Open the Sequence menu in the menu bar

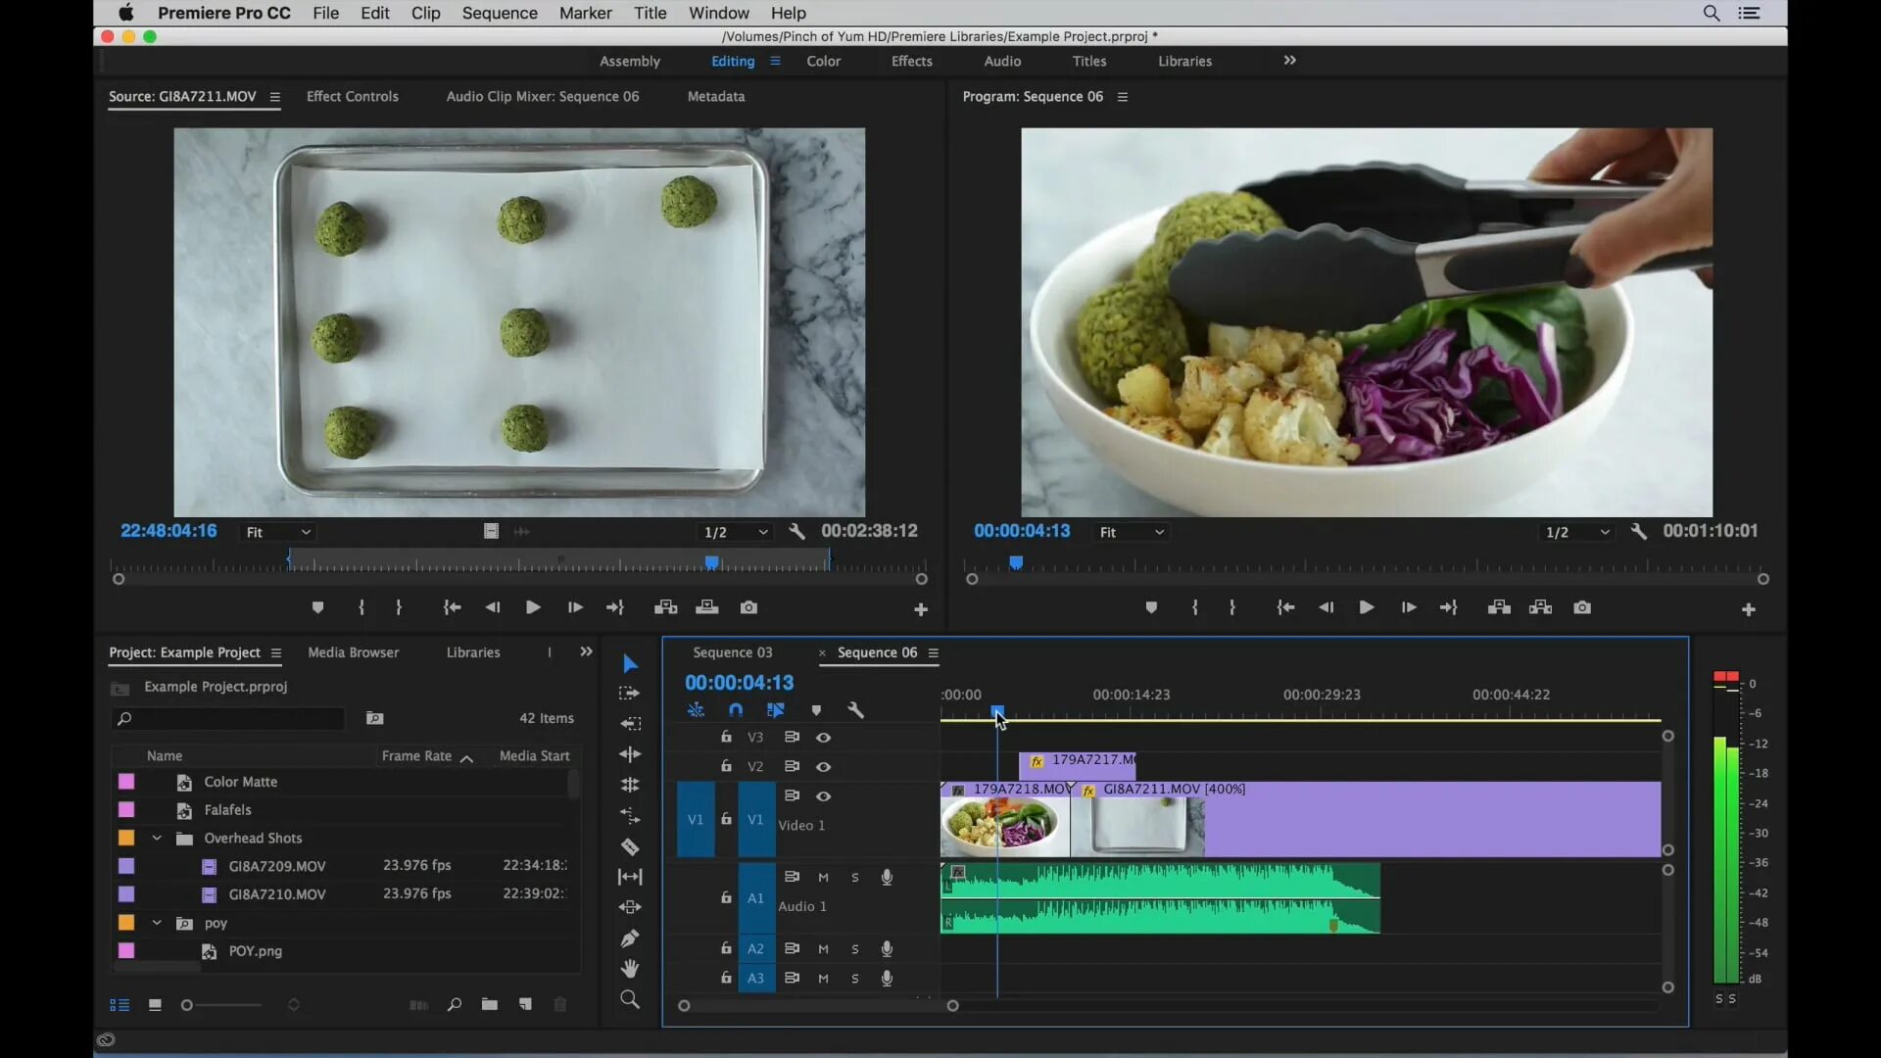[499, 13]
